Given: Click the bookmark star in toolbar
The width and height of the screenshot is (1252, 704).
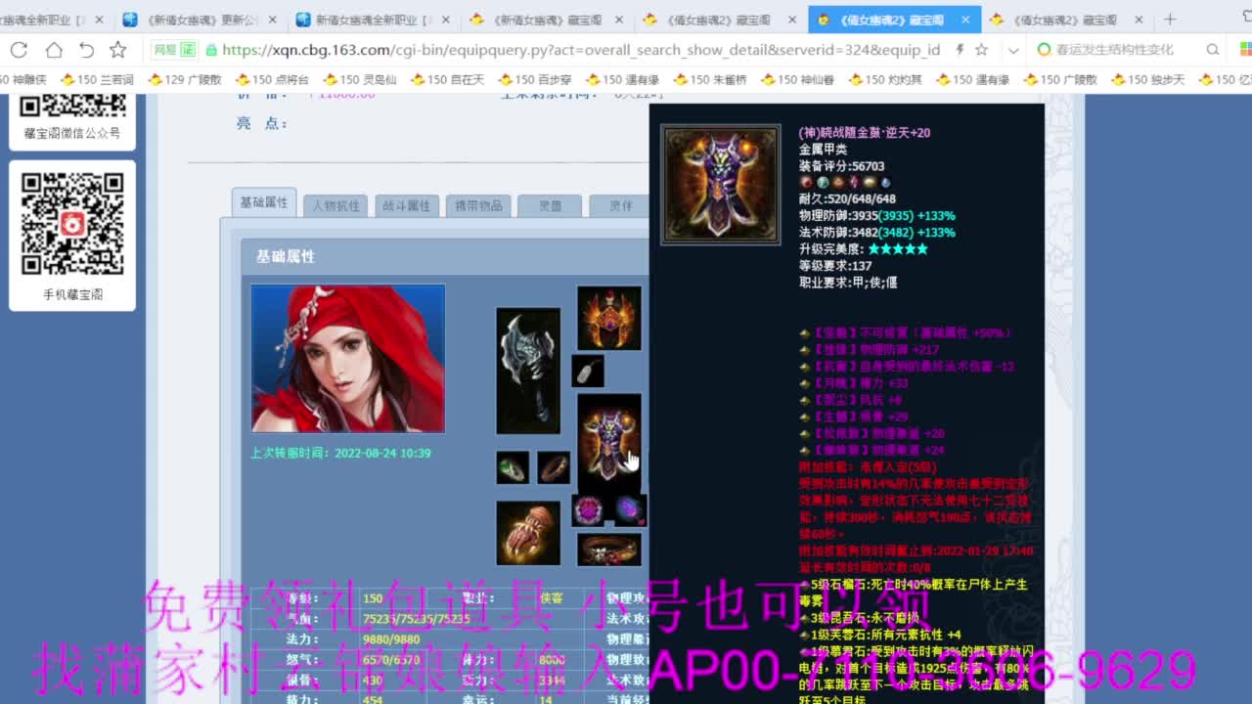Looking at the screenshot, I should coord(119,48).
